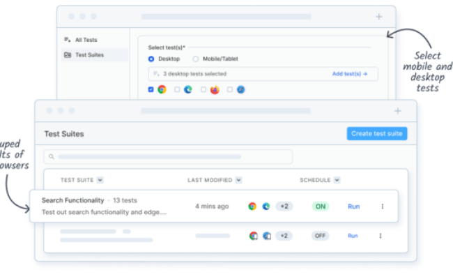453x279 pixels.
Task: Click address bar of back window
Action: click(227, 17)
